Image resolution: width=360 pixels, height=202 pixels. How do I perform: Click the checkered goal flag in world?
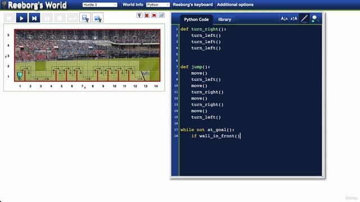145,76
